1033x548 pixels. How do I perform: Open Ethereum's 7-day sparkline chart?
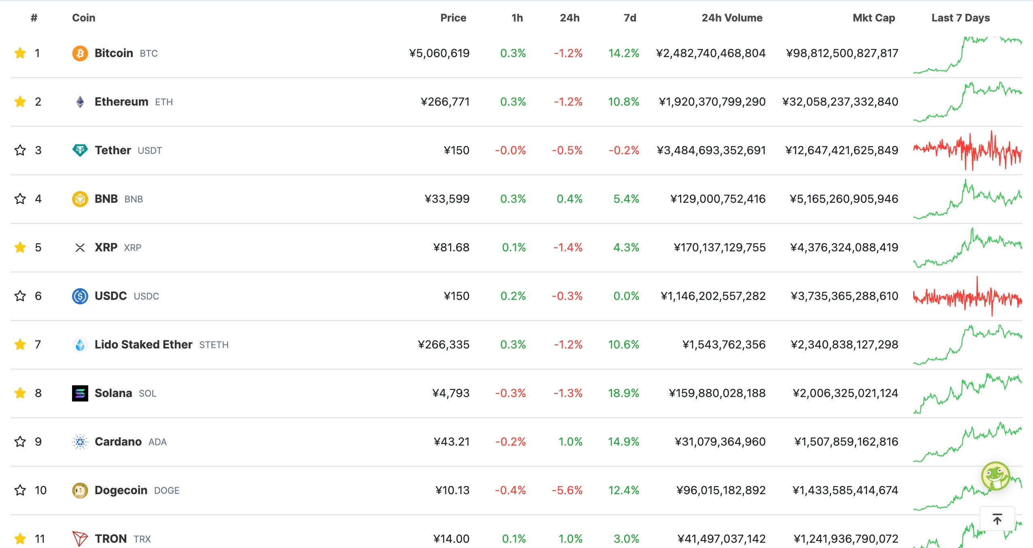(967, 102)
